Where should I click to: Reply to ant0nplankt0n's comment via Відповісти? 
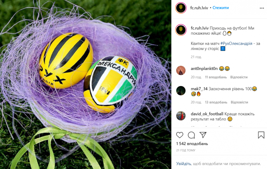pyautogui.click(x=239, y=77)
